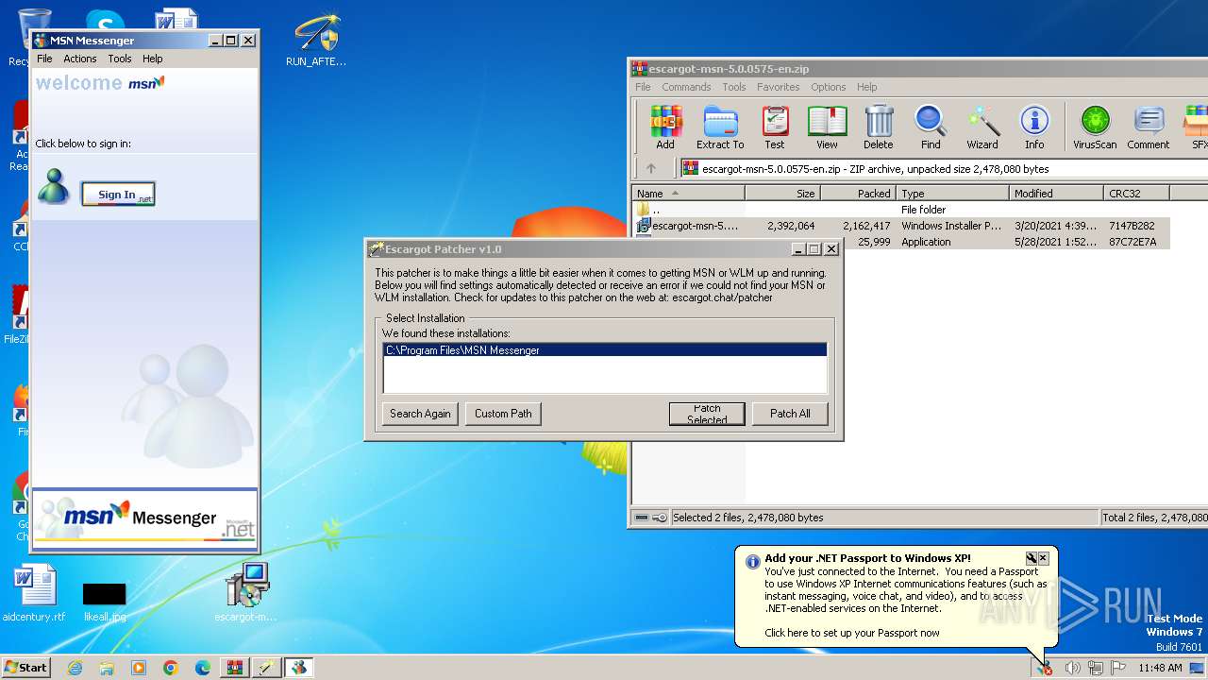
Task: Click the network tray icon
Action: 1095,668
